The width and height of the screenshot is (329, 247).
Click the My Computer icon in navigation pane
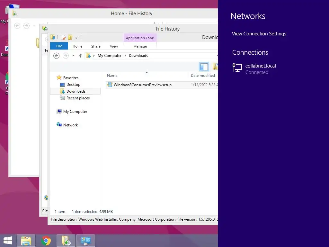coord(59,111)
